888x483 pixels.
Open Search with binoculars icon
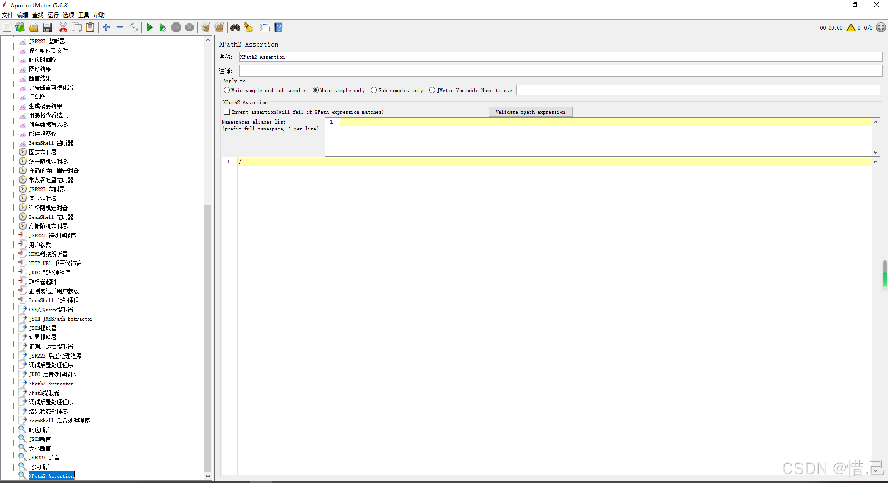pyautogui.click(x=235, y=28)
